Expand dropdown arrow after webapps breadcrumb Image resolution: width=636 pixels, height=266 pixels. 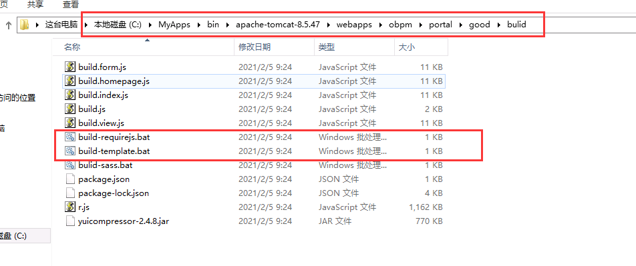tap(381, 25)
